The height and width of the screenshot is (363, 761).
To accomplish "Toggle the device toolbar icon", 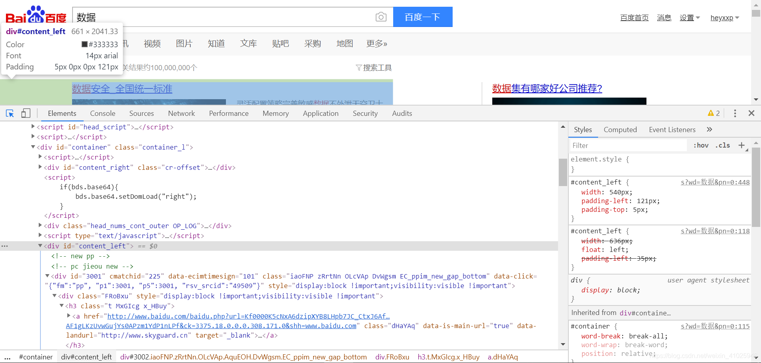I will click(x=26, y=113).
